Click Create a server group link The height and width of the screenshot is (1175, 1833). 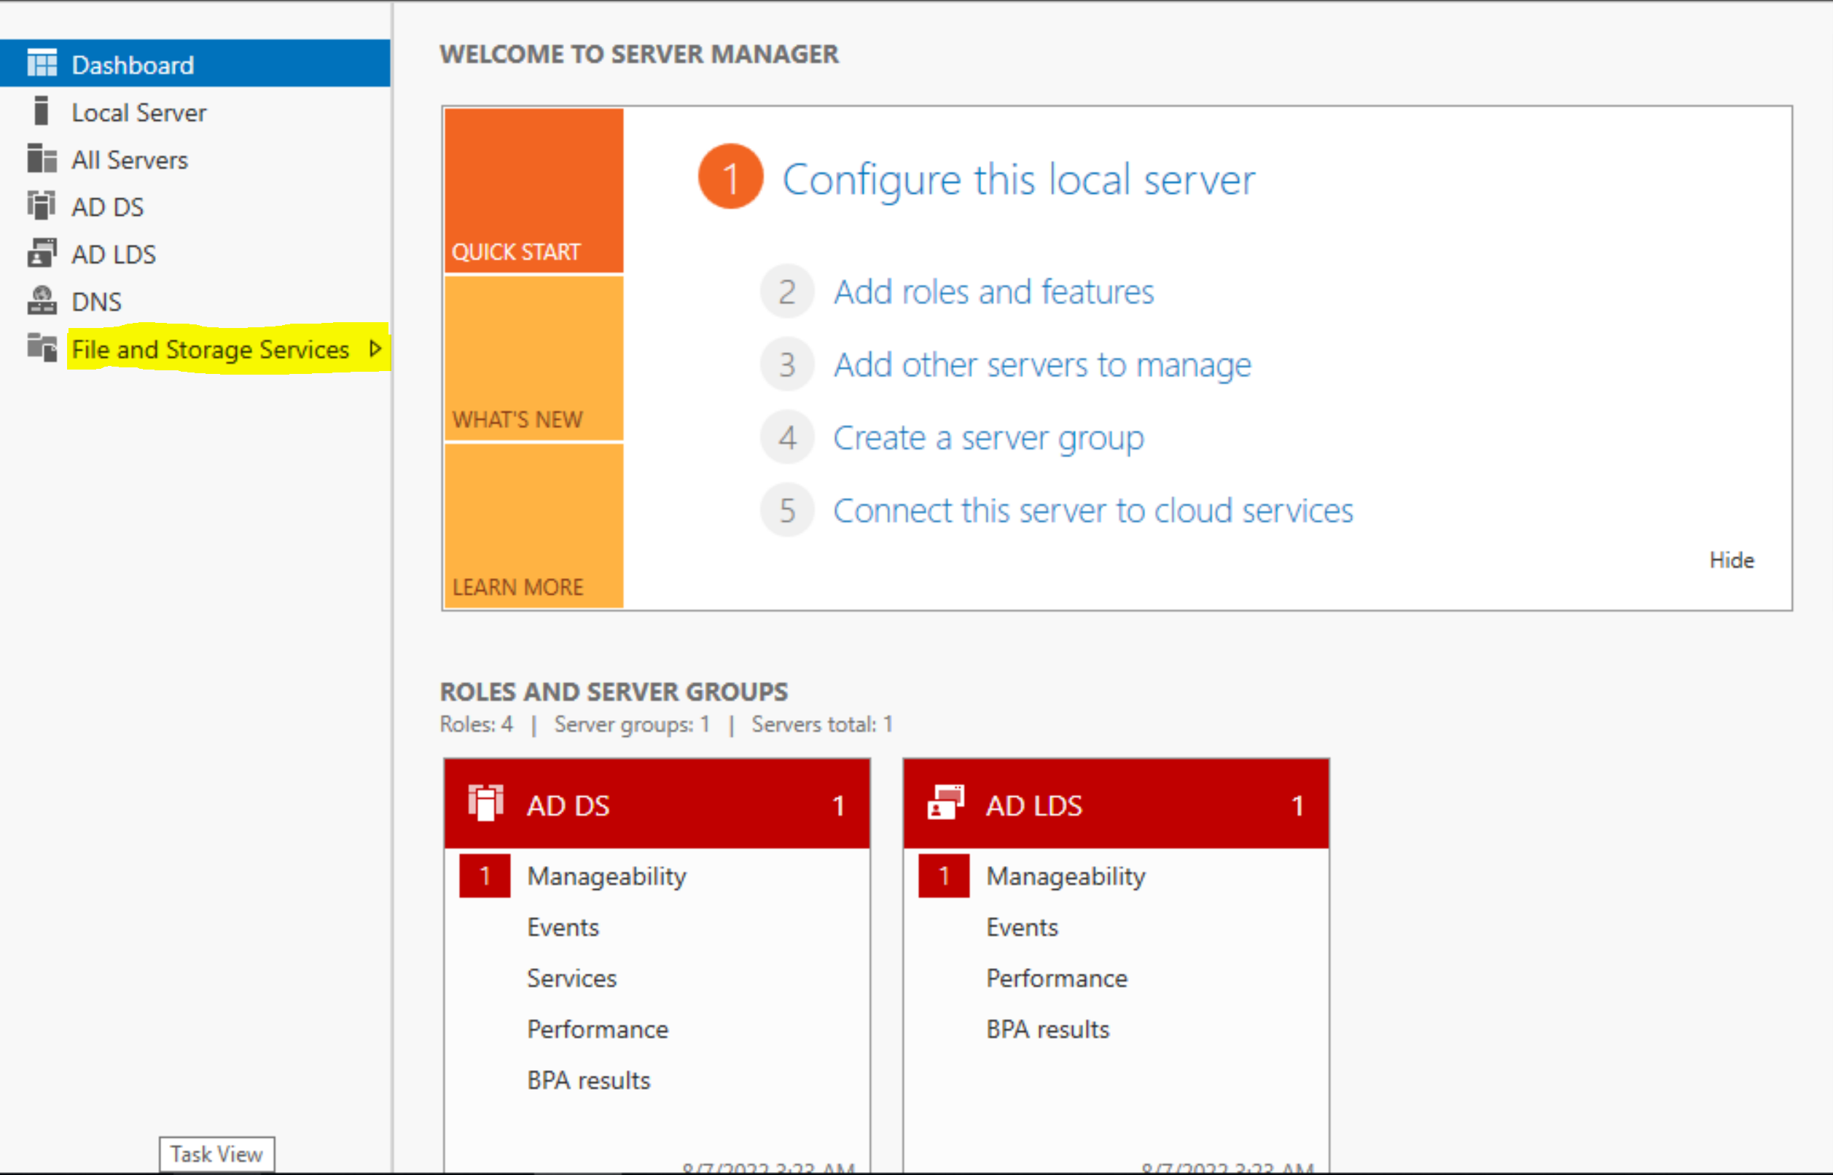pyautogui.click(x=988, y=439)
